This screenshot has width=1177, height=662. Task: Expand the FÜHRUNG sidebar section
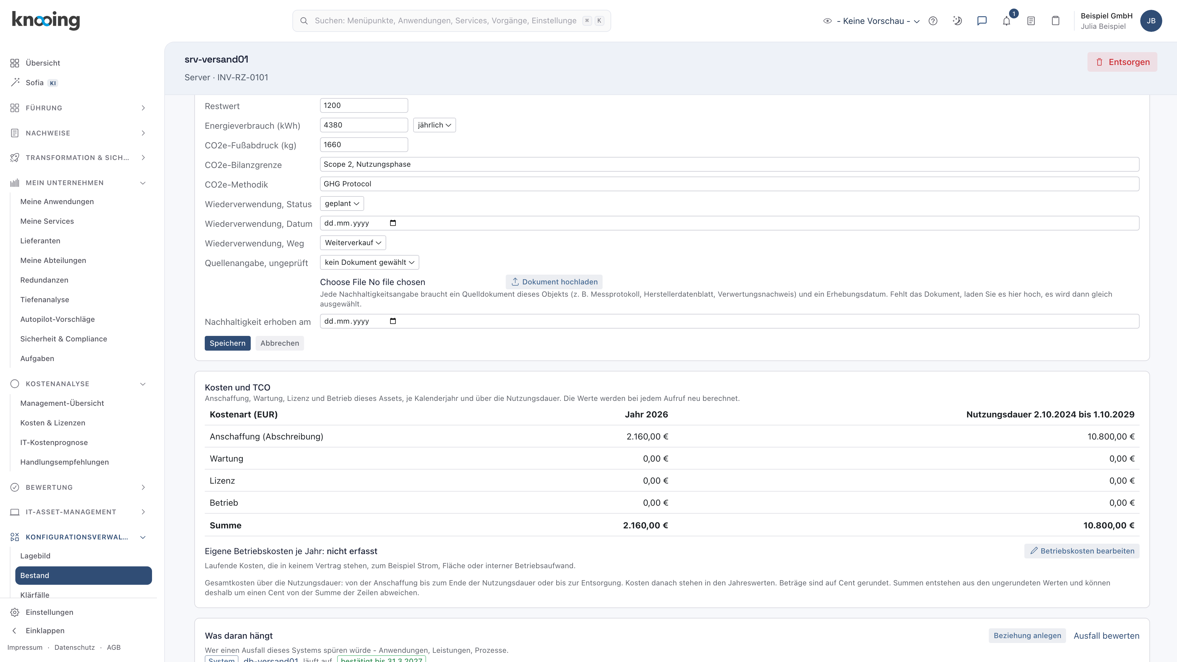[78, 108]
